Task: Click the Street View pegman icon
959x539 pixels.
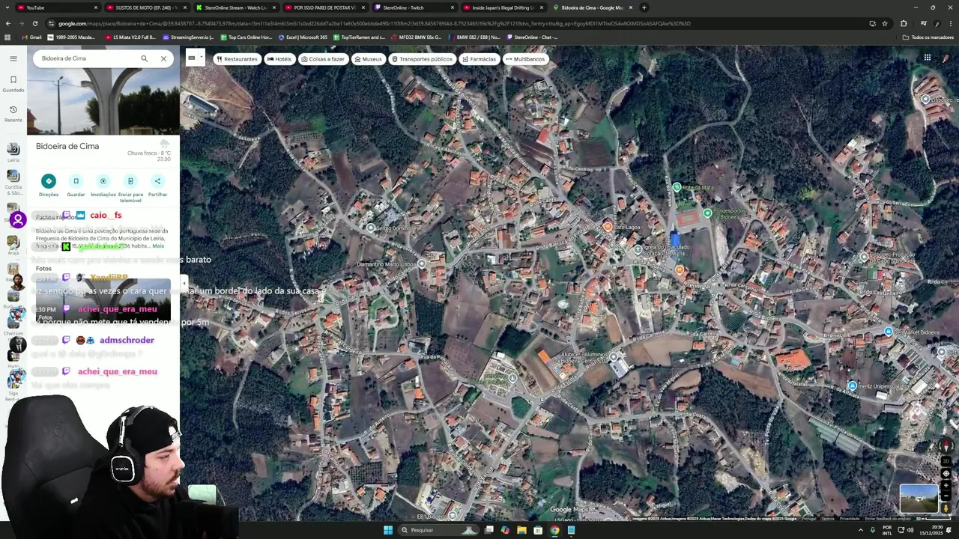Action: [946, 508]
